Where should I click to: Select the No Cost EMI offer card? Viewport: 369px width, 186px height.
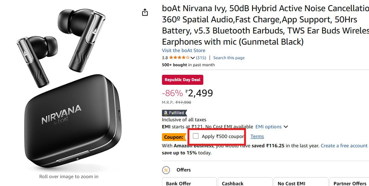[300, 182]
